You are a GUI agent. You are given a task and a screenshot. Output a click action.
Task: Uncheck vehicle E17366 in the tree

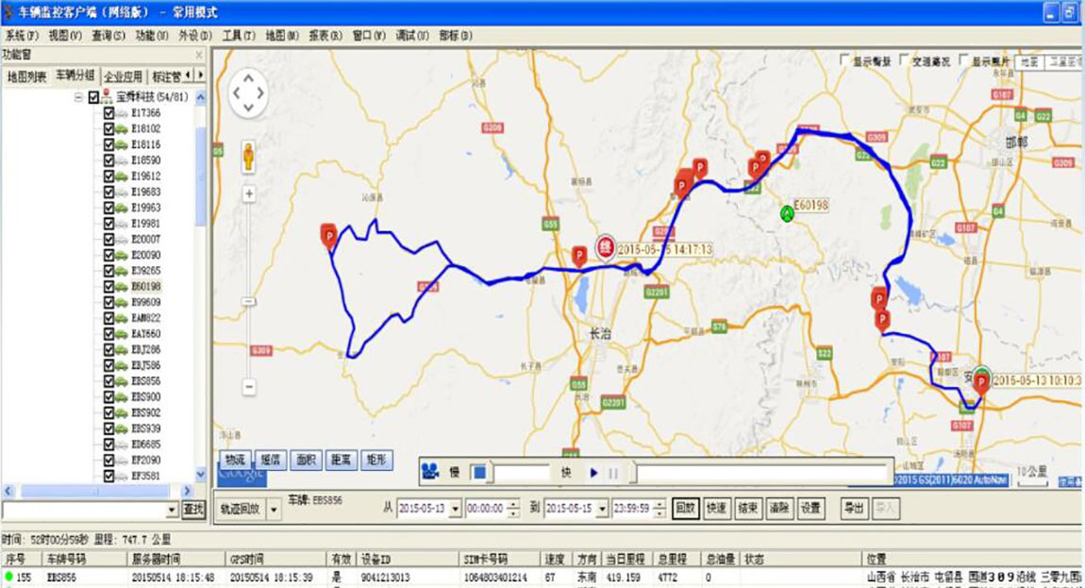(108, 113)
